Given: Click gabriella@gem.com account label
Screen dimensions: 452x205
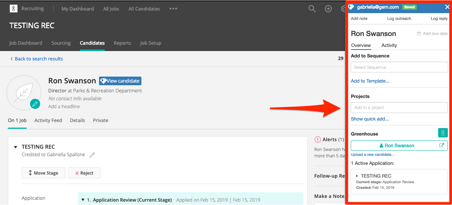Looking at the screenshot, I should tap(378, 7).
